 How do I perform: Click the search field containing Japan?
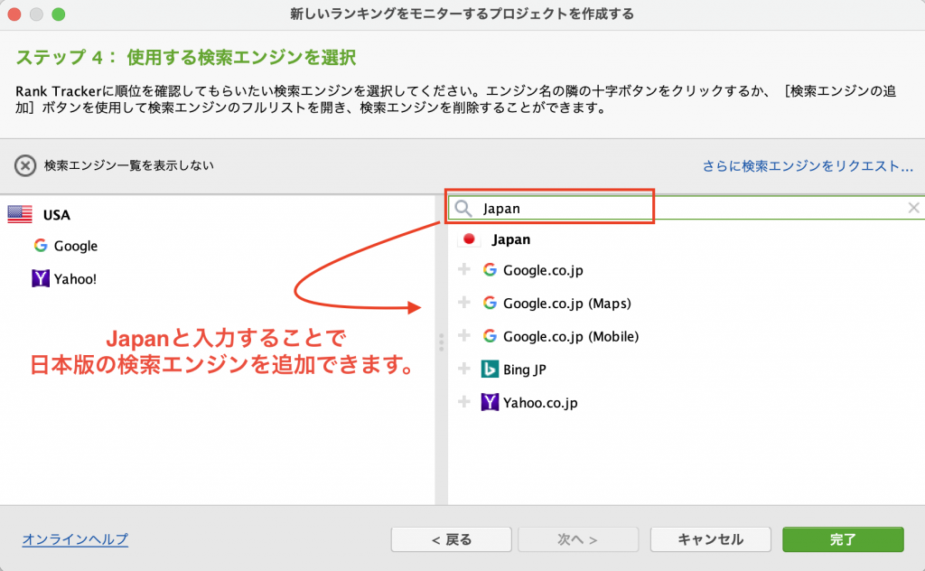(687, 208)
